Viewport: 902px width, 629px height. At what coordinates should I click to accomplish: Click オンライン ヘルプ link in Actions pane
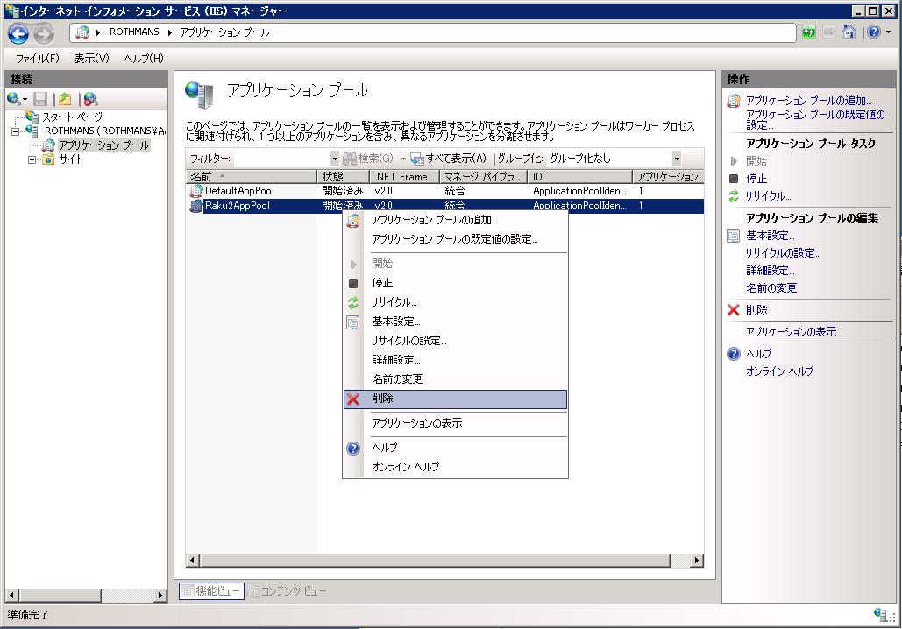coord(779,371)
